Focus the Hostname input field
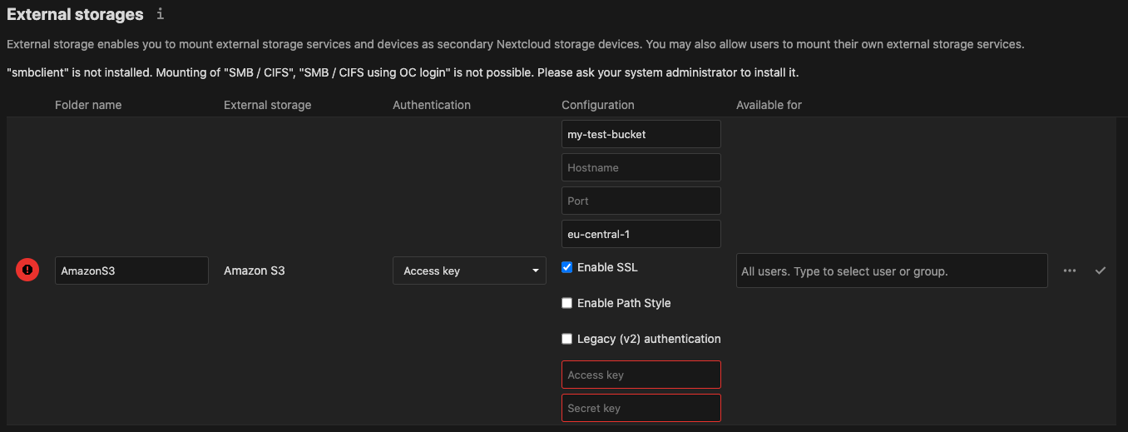Viewport: 1128px width, 432px height. pos(641,167)
